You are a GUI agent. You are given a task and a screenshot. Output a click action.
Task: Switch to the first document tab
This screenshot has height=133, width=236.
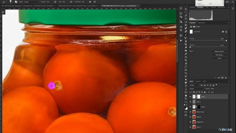[x=28, y=6]
